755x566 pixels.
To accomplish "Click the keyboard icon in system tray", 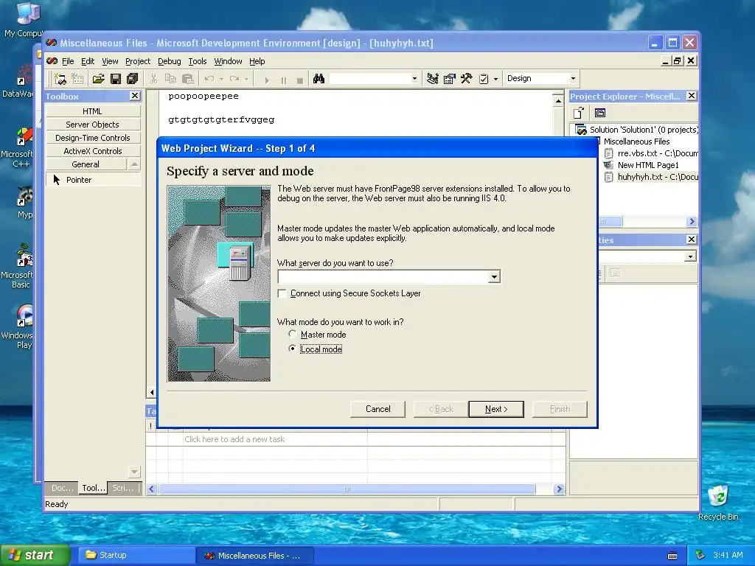I will 672,556.
